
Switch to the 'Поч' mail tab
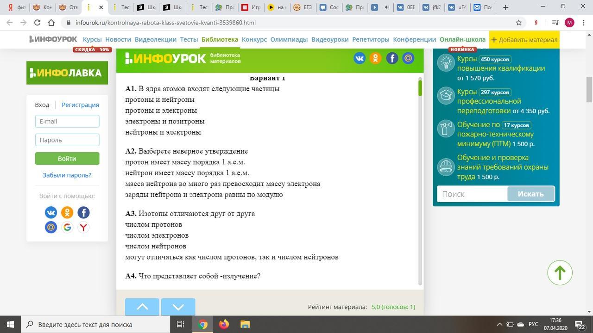[x=483, y=7]
